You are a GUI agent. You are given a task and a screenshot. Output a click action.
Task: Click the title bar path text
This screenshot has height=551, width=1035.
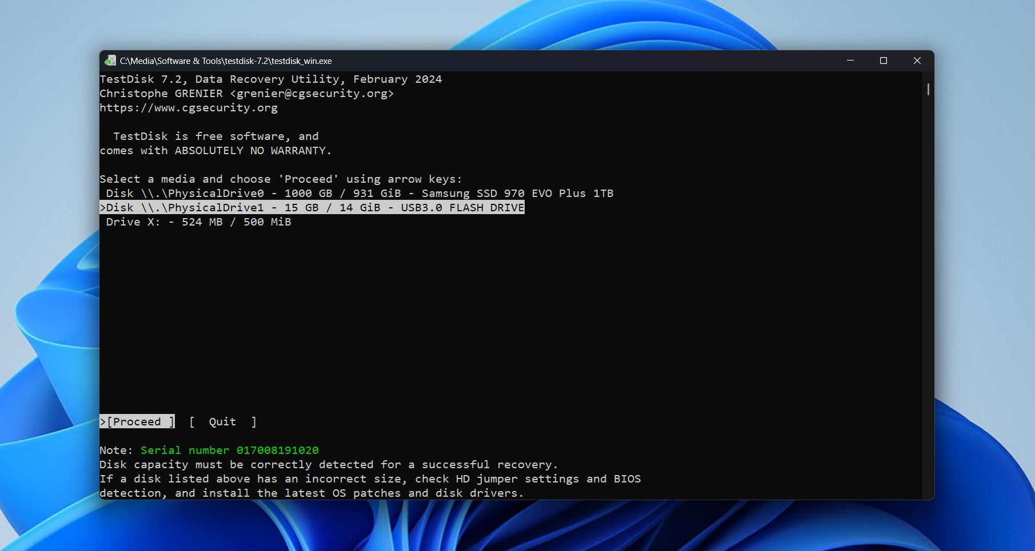pyautogui.click(x=226, y=61)
